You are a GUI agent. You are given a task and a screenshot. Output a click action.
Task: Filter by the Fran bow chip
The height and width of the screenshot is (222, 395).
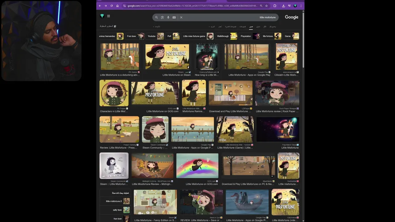[135, 36]
